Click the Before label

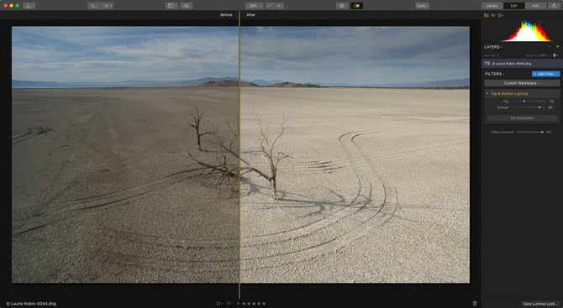pyautogui.click(x=226, y=15)
